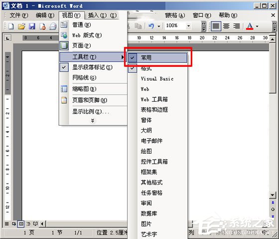Click the Word document icon in title bar
This screenshot has width=279, height=239.
point(5,5)
